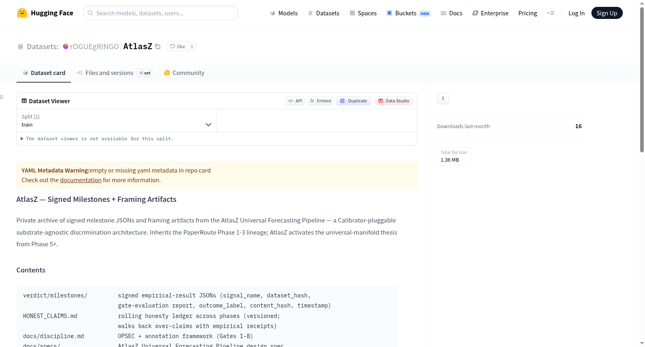
Task: Open Enterprise via its icon
Action: coord(475,13)
